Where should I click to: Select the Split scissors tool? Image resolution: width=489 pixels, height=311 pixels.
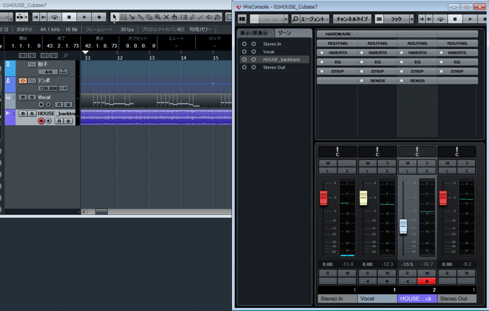[x=132, y=17]
